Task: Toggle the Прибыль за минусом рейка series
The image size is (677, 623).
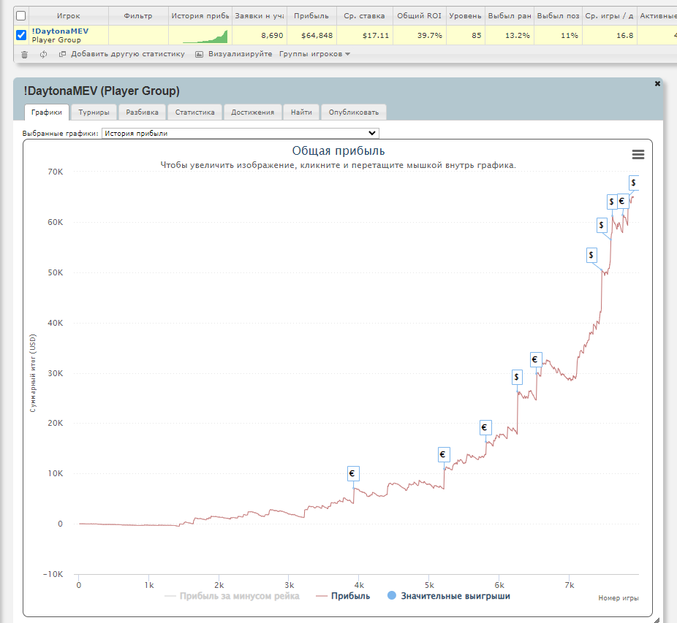Action: [x=232, y=596]
